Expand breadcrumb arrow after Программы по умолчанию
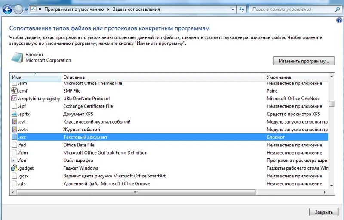 point(108,9)
